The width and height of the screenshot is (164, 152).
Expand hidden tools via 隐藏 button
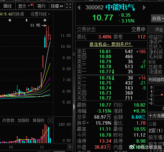57,6
